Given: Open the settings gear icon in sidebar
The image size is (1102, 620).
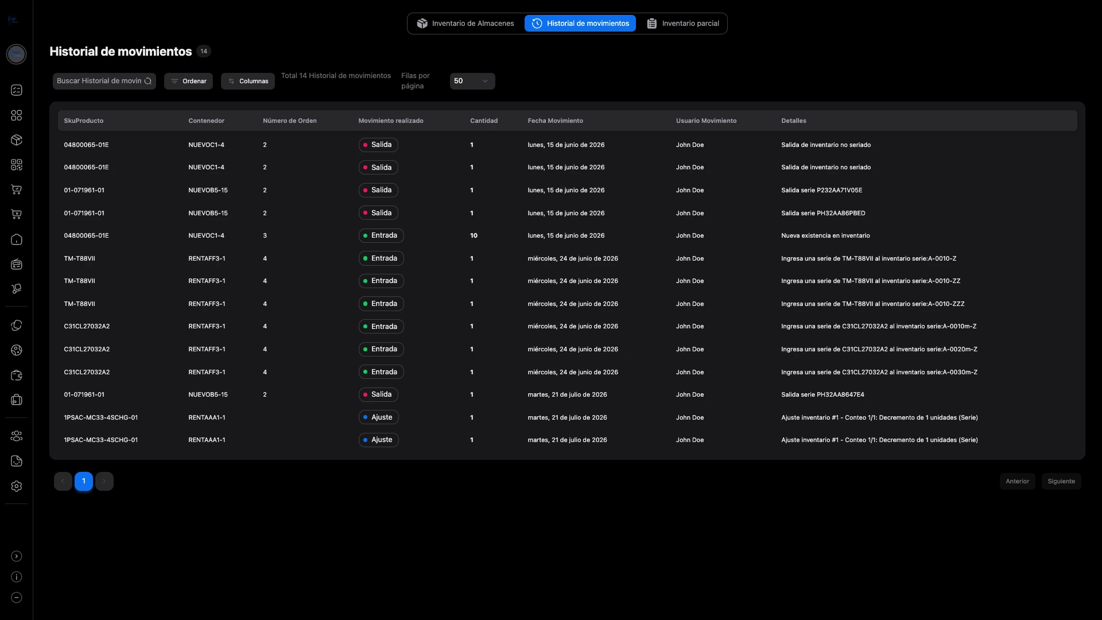Looking at the screenshot, I should point(17,486).
